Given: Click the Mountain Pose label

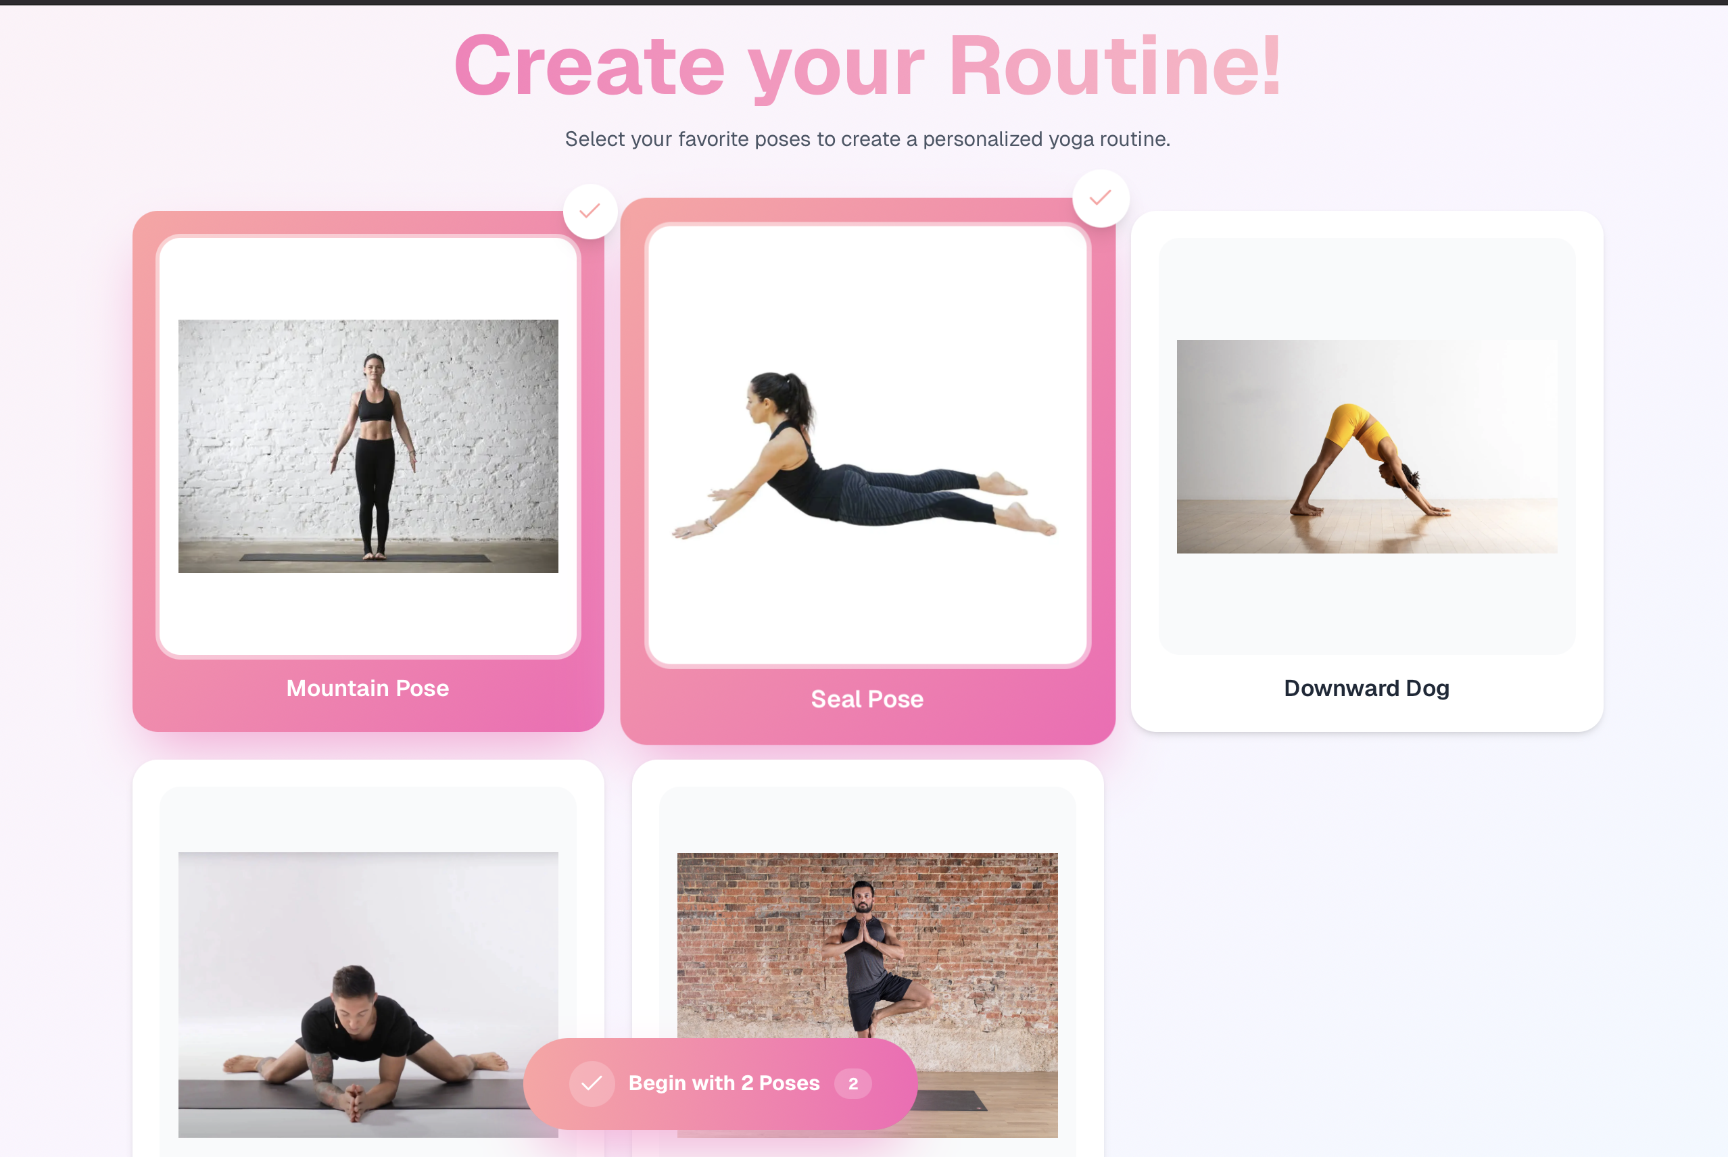Looking at the screenshot, I should [x=368, y=689].
